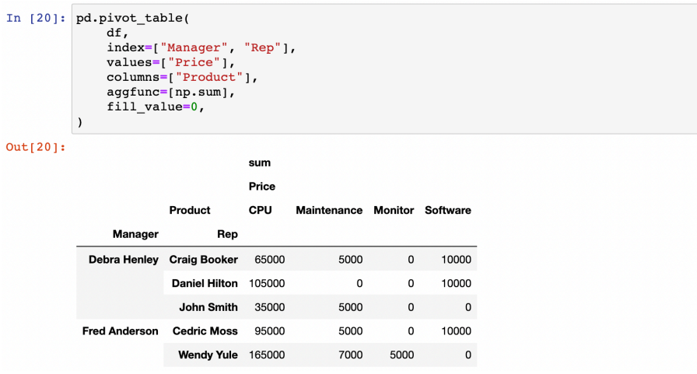This screenshot has height=374, width=697.
Task: Select the 'Daniel Hilton' rep label
Action: (x=205, y=284)
